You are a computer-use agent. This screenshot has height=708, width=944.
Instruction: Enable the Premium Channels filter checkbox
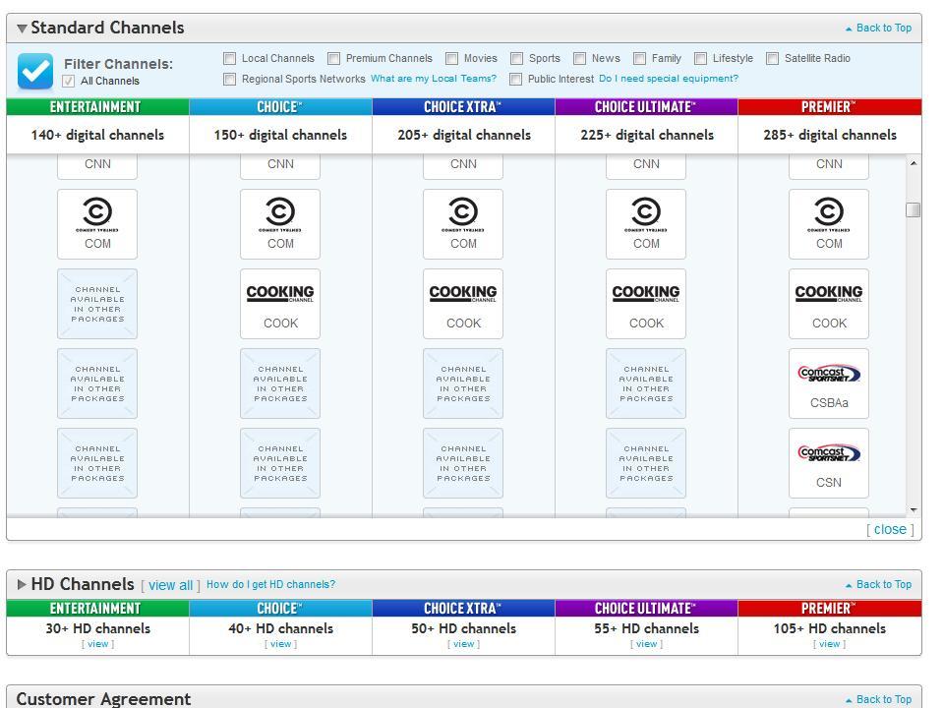click(333, 58)
